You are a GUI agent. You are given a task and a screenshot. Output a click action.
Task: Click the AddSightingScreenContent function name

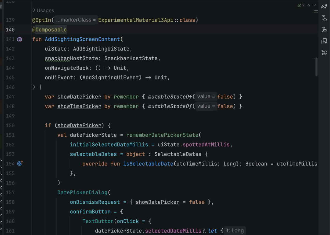82,39
